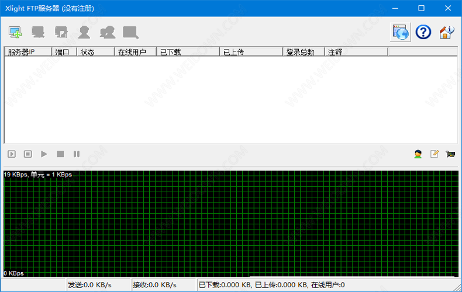Open the log notepad pencil icon
Viewport: 462px width, 292px height.
(x=435, y=154)
